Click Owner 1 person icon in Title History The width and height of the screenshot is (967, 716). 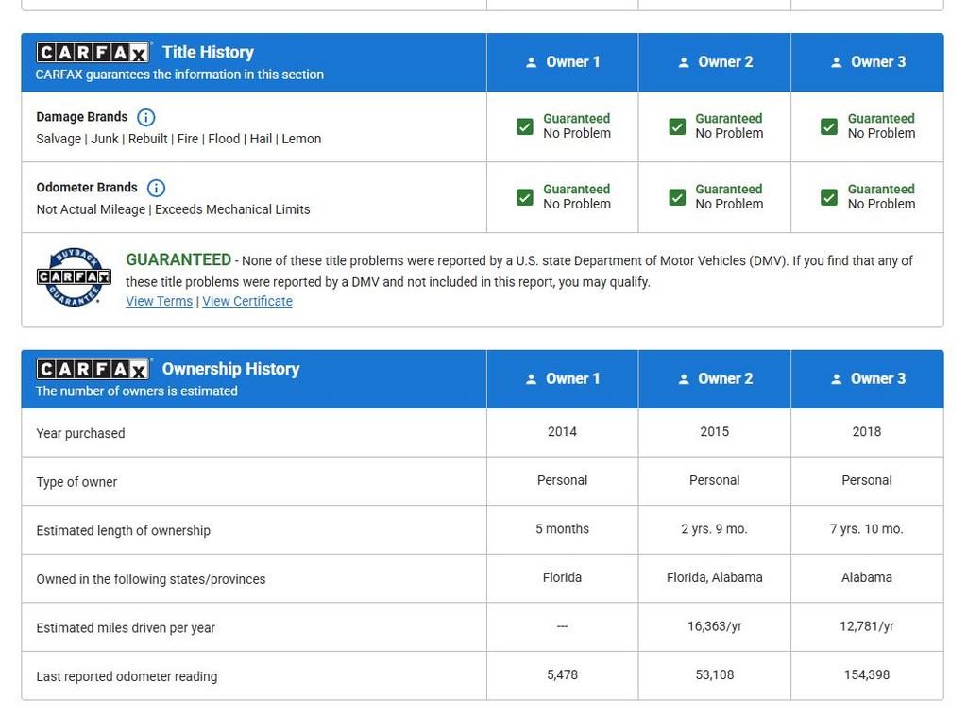point(531,62)
